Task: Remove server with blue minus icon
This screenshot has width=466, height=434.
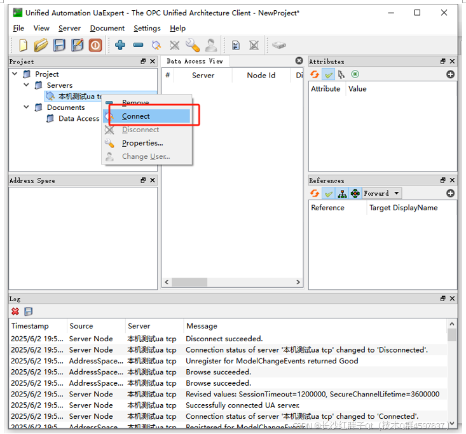Action: click(138, 45)
